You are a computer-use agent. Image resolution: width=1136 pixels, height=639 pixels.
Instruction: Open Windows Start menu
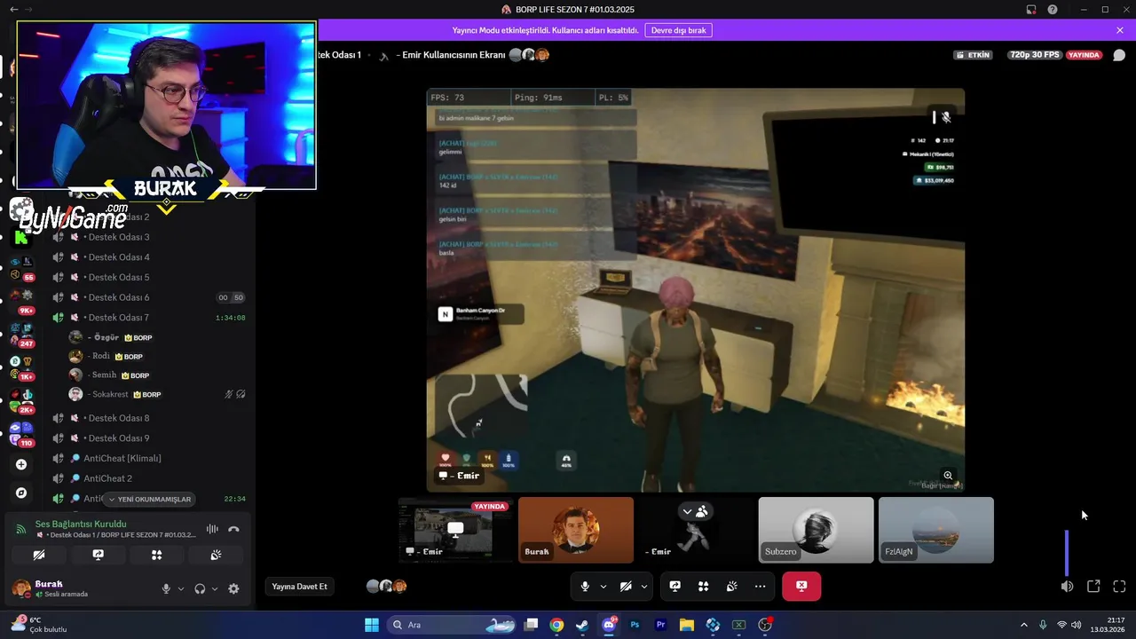(x=372, y=625)
